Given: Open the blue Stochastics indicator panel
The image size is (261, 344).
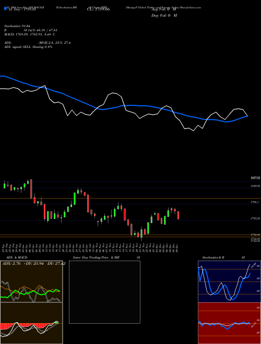Looking at the screenshot, I should click(x=229, y=281).
